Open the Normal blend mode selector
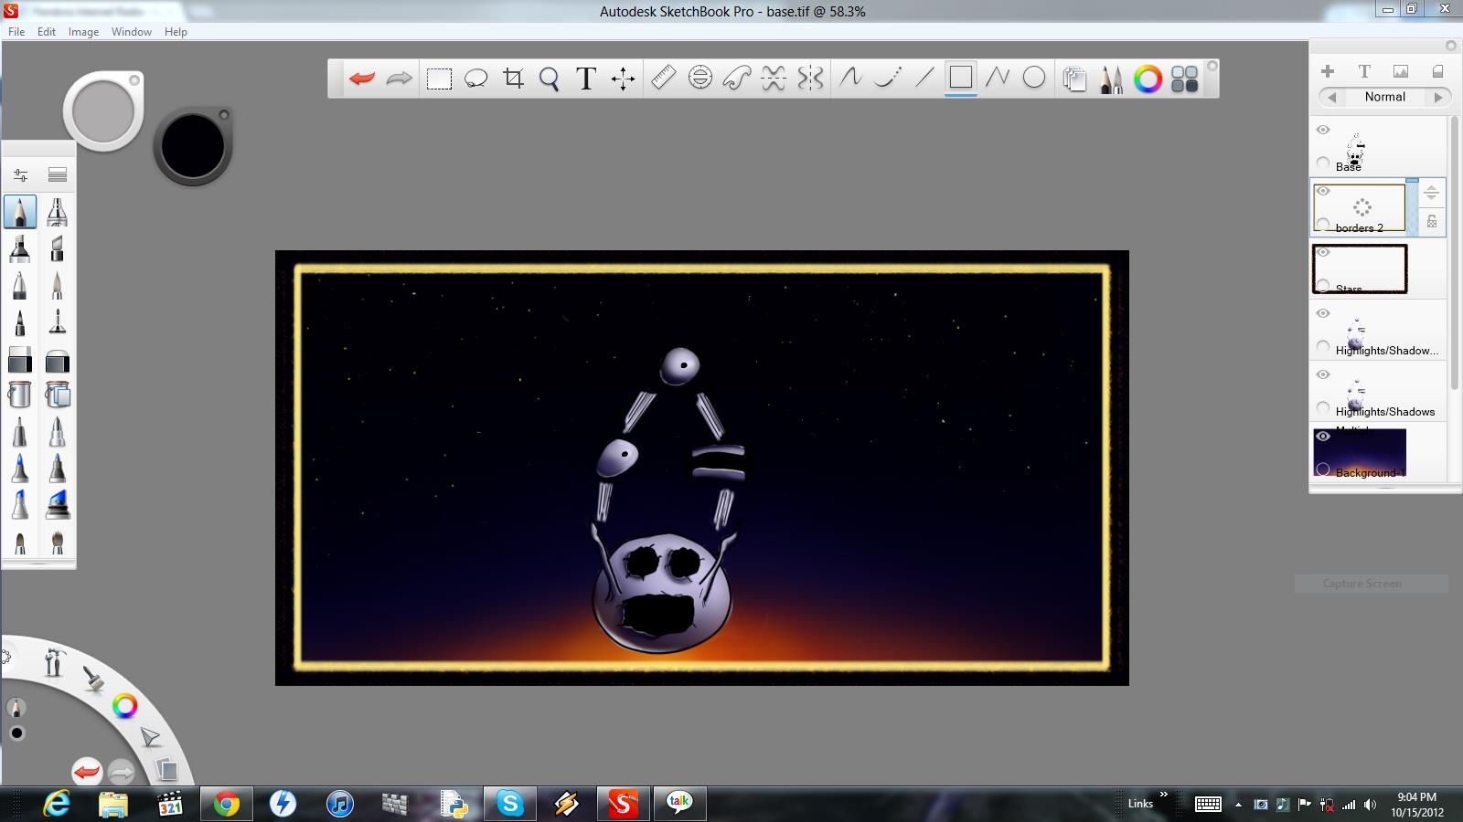1463x822 pixels. [x=1385, y=97]
